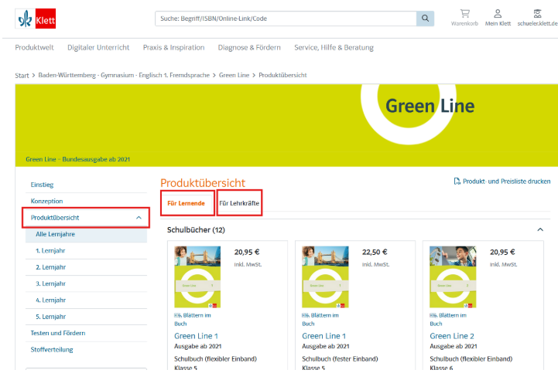Viewport: 558px width, 380px height.
Task: Open Testen und Fördern in the sidebar
Action: (x=57, y=333)
